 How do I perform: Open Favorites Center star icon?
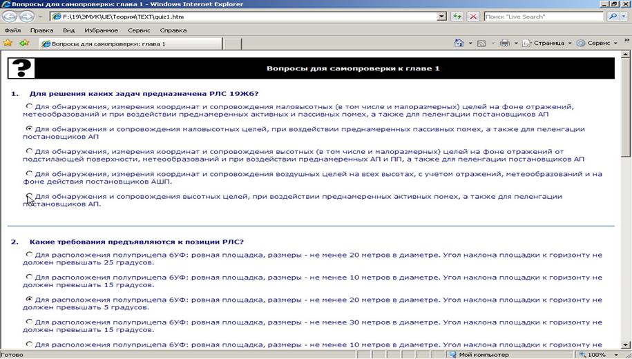click(8, 43)
